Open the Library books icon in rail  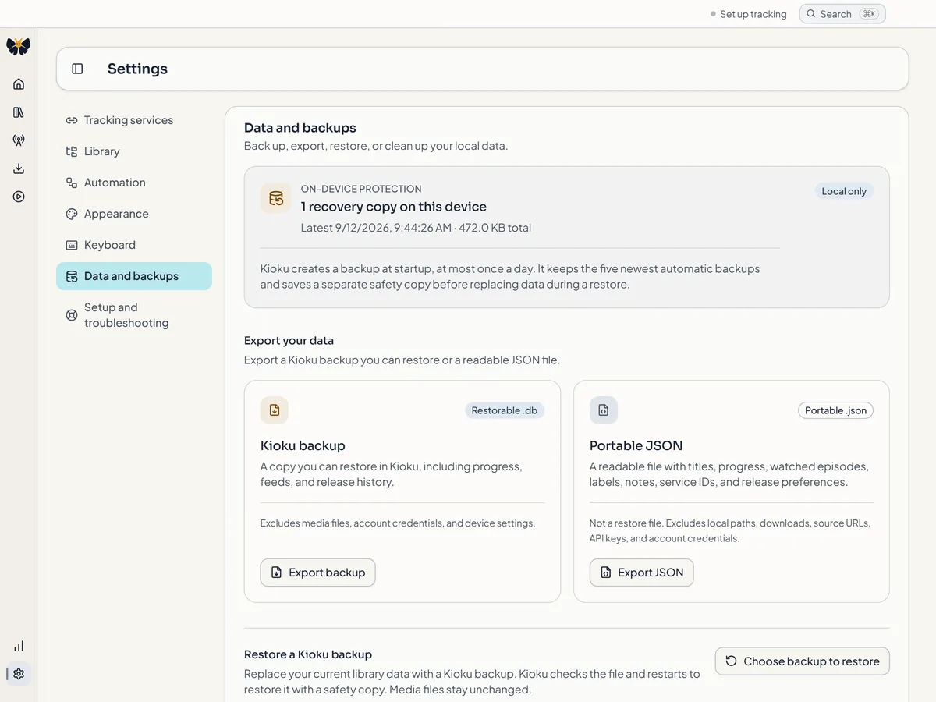[x=19, y=112]
